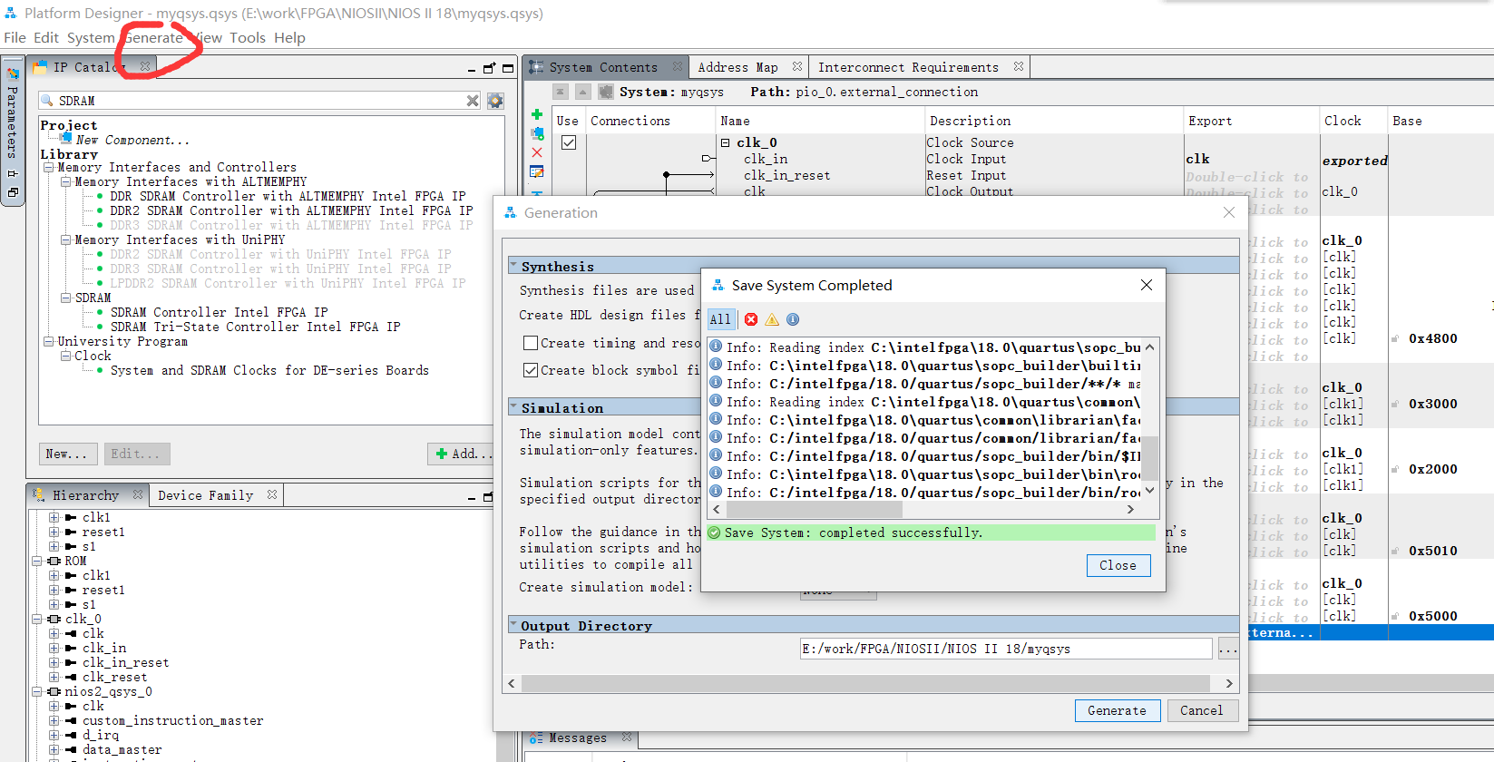Click the red X remove icon in System Contents

coord(537,152)
